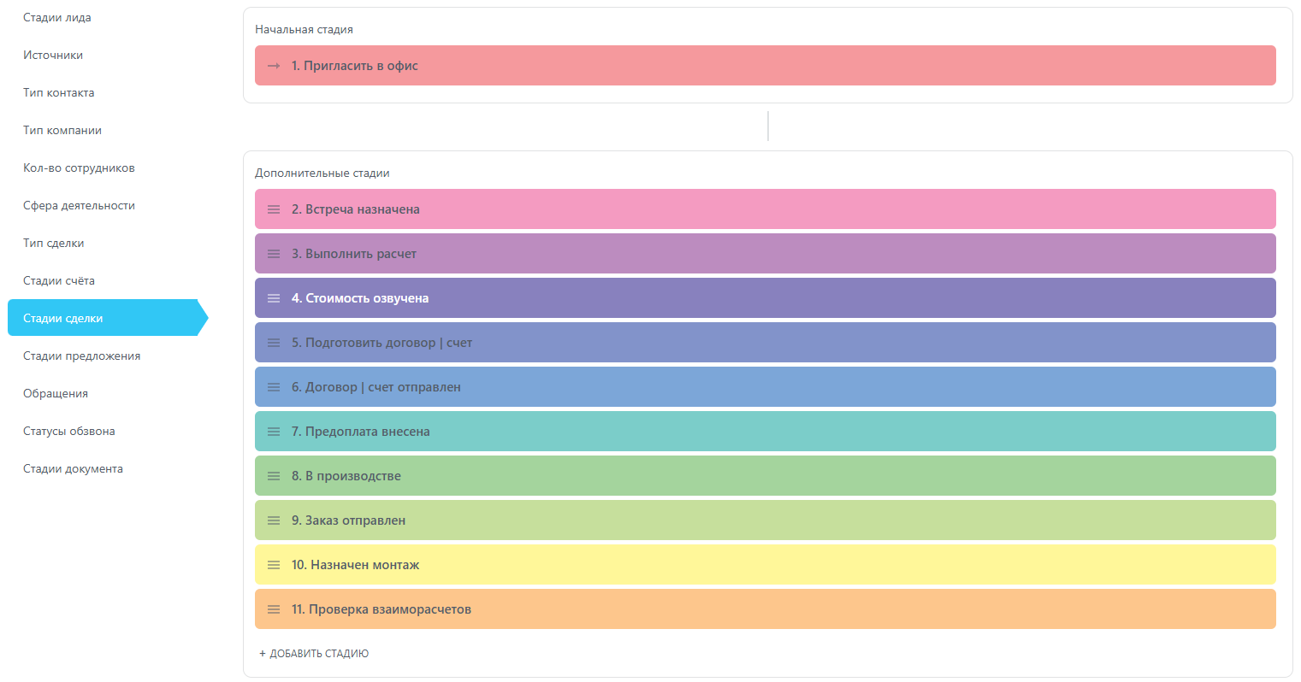
Task: Click the '6. Договор | счет отправлен' stage text
Action: (x=376, y=387)
